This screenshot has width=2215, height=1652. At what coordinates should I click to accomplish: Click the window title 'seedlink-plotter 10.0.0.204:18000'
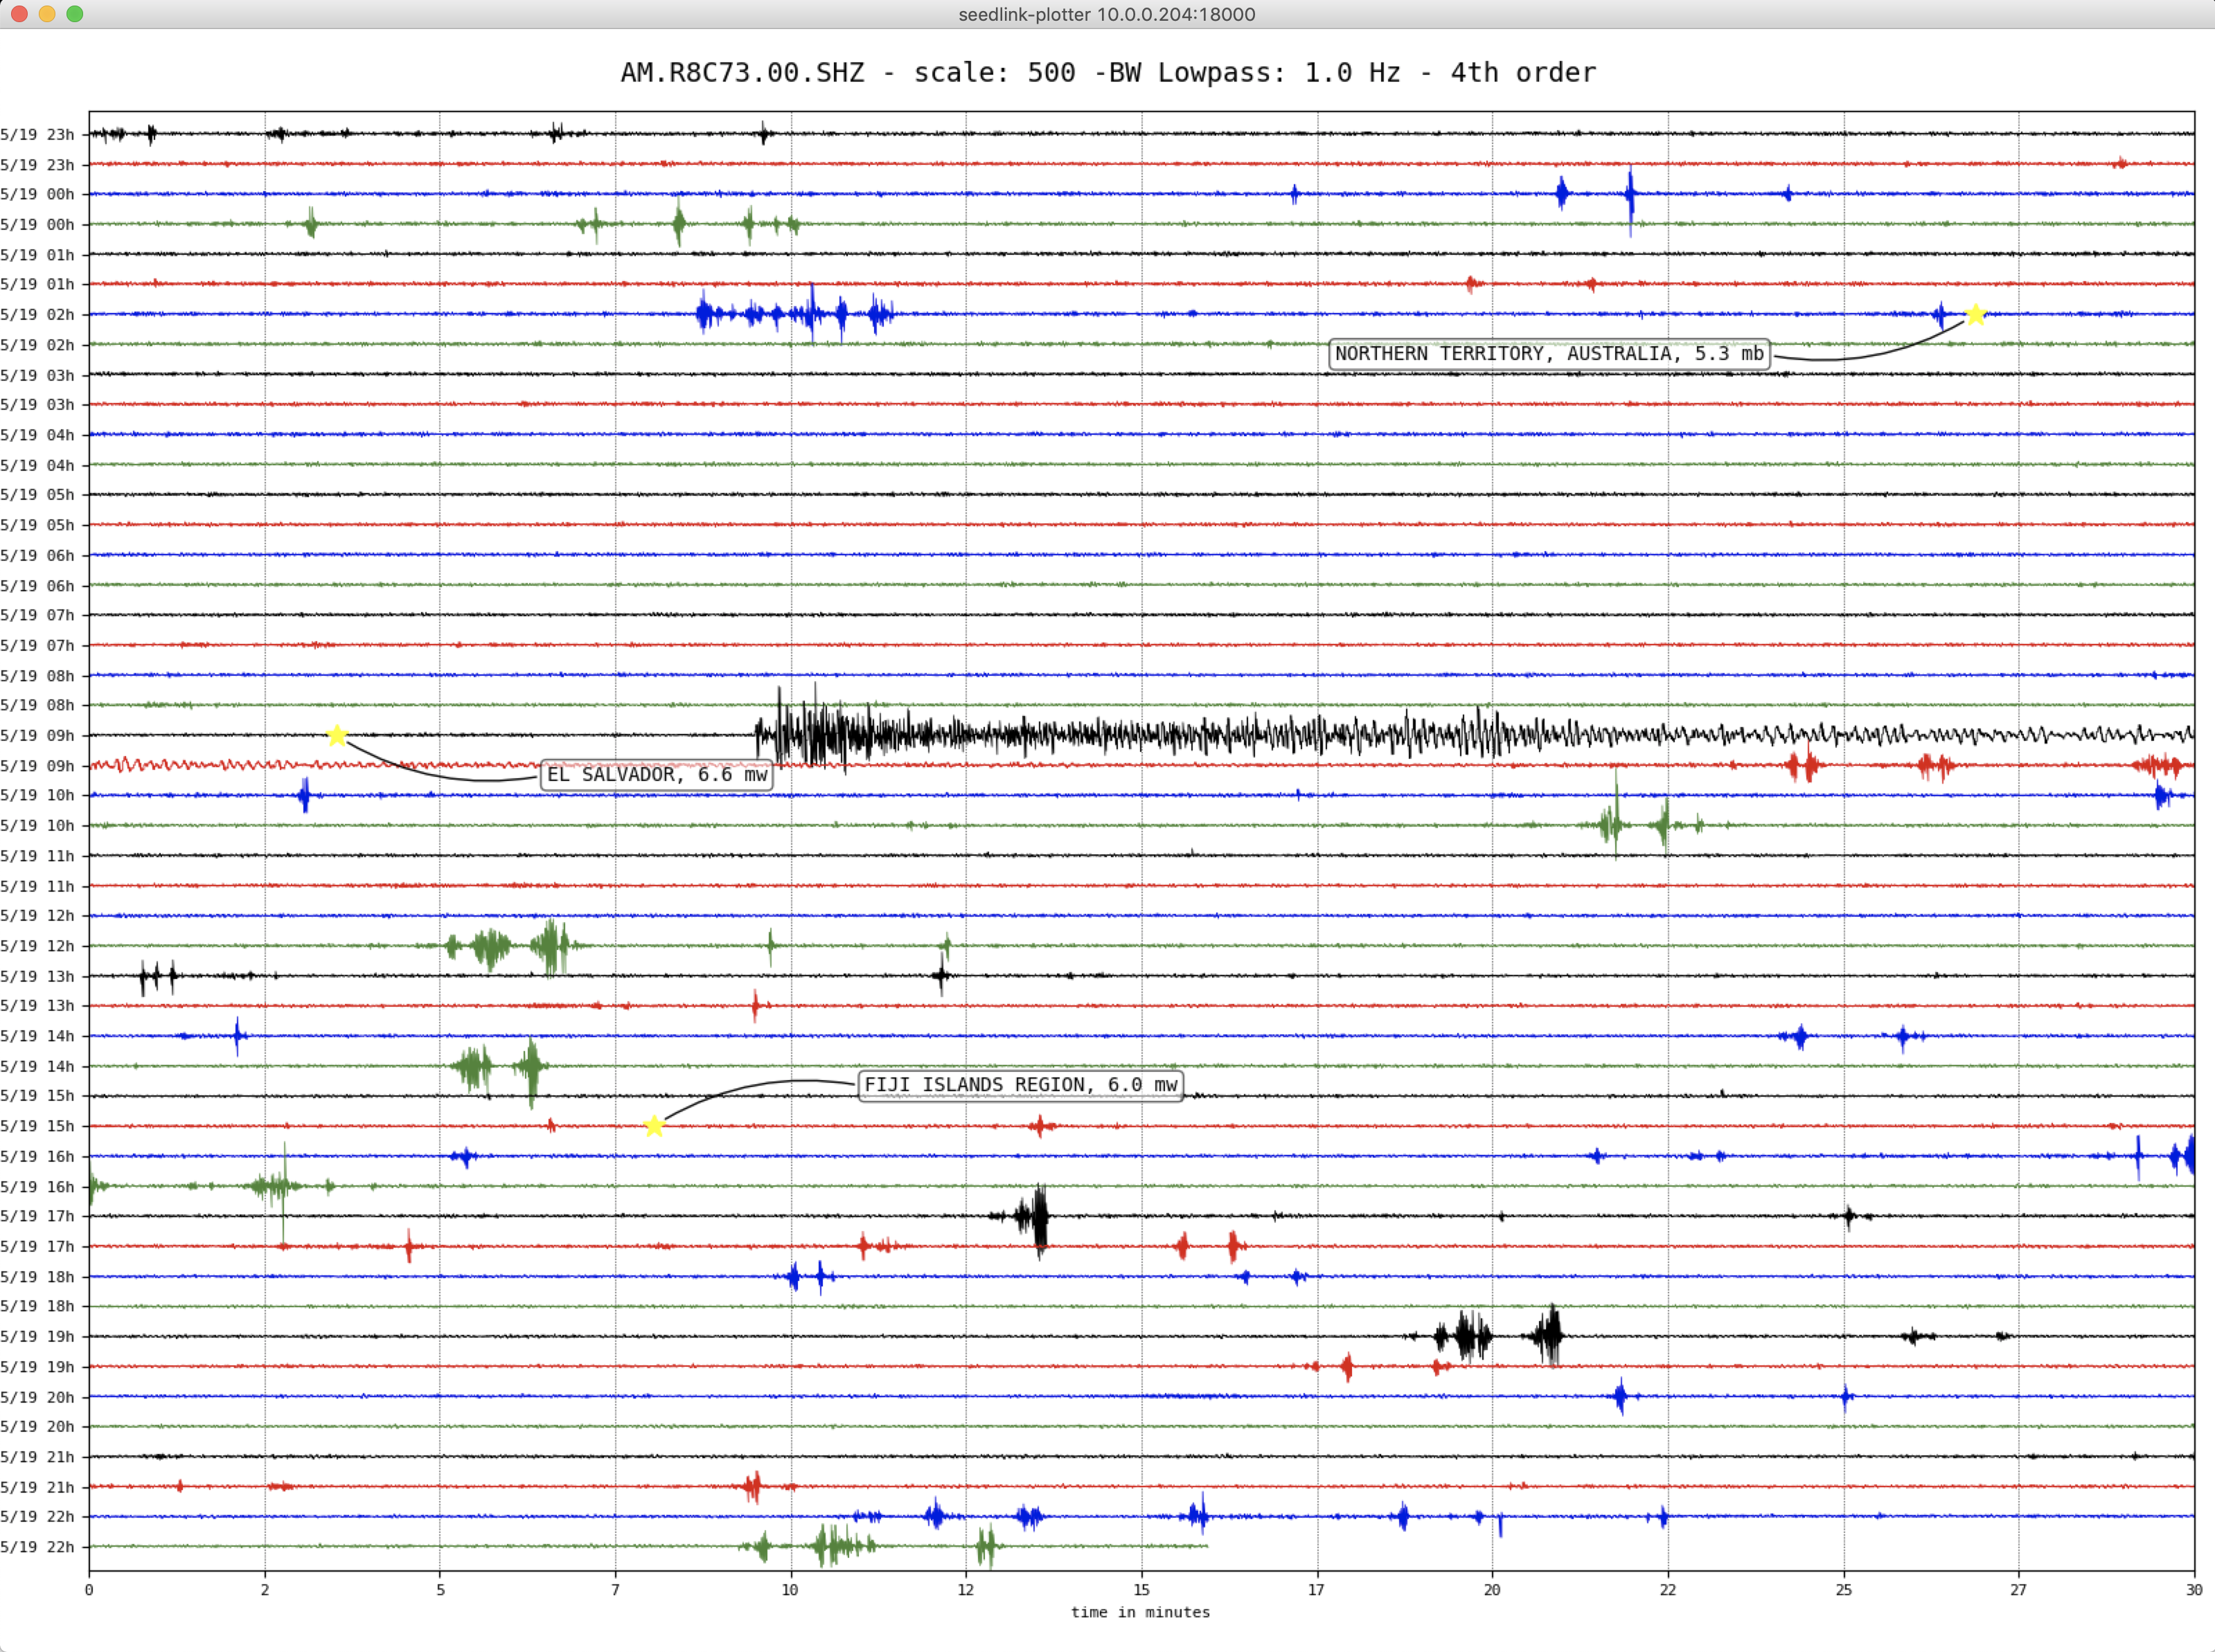pyautogui.click(x=1107, y=14)
